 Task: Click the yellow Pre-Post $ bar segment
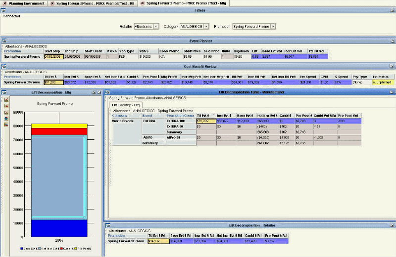pos(59,126)
